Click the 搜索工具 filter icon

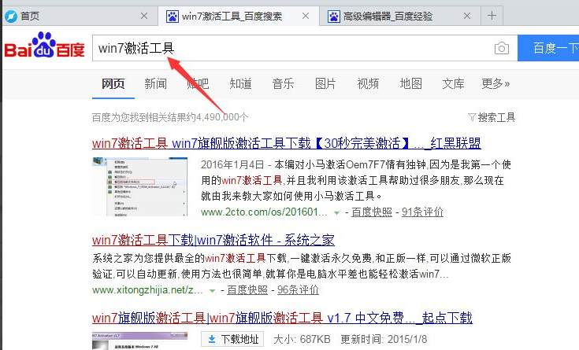tap(472, 117)
